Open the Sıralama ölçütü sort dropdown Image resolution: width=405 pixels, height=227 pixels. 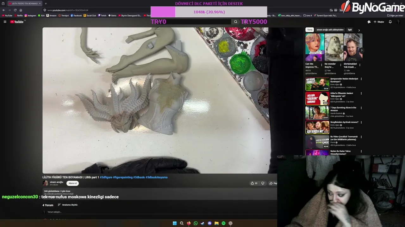(68, 205)
